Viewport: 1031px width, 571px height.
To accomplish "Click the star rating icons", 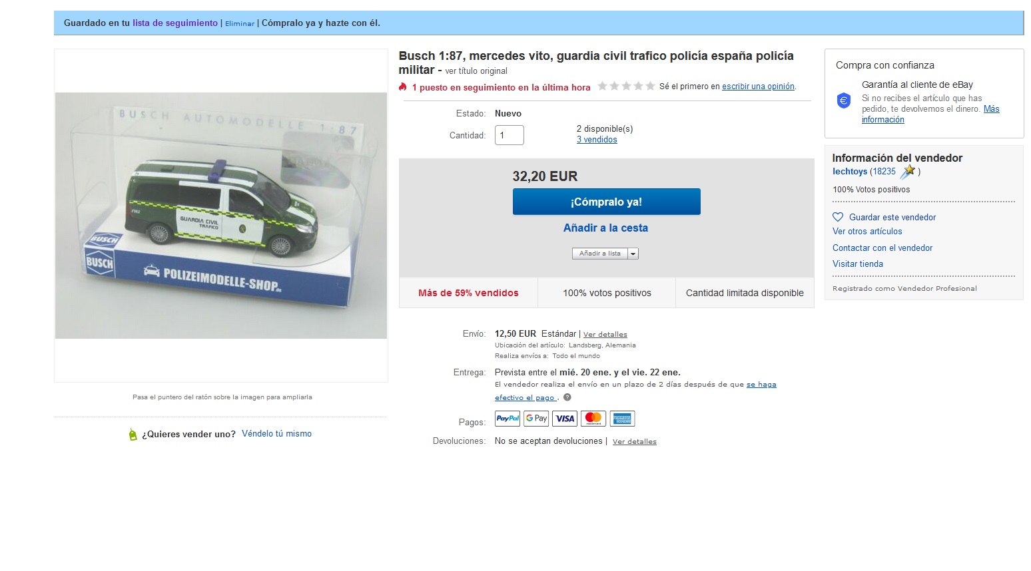I will [626, 86].
